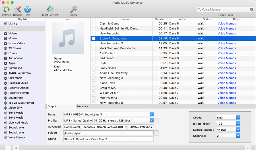Clear the Voice Memos search field
256x150 pixels.
252,9
